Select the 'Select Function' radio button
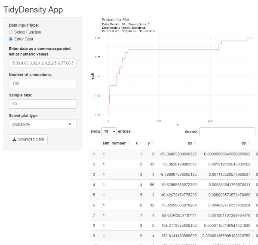The image size is (258, 245). click(11, 32)
